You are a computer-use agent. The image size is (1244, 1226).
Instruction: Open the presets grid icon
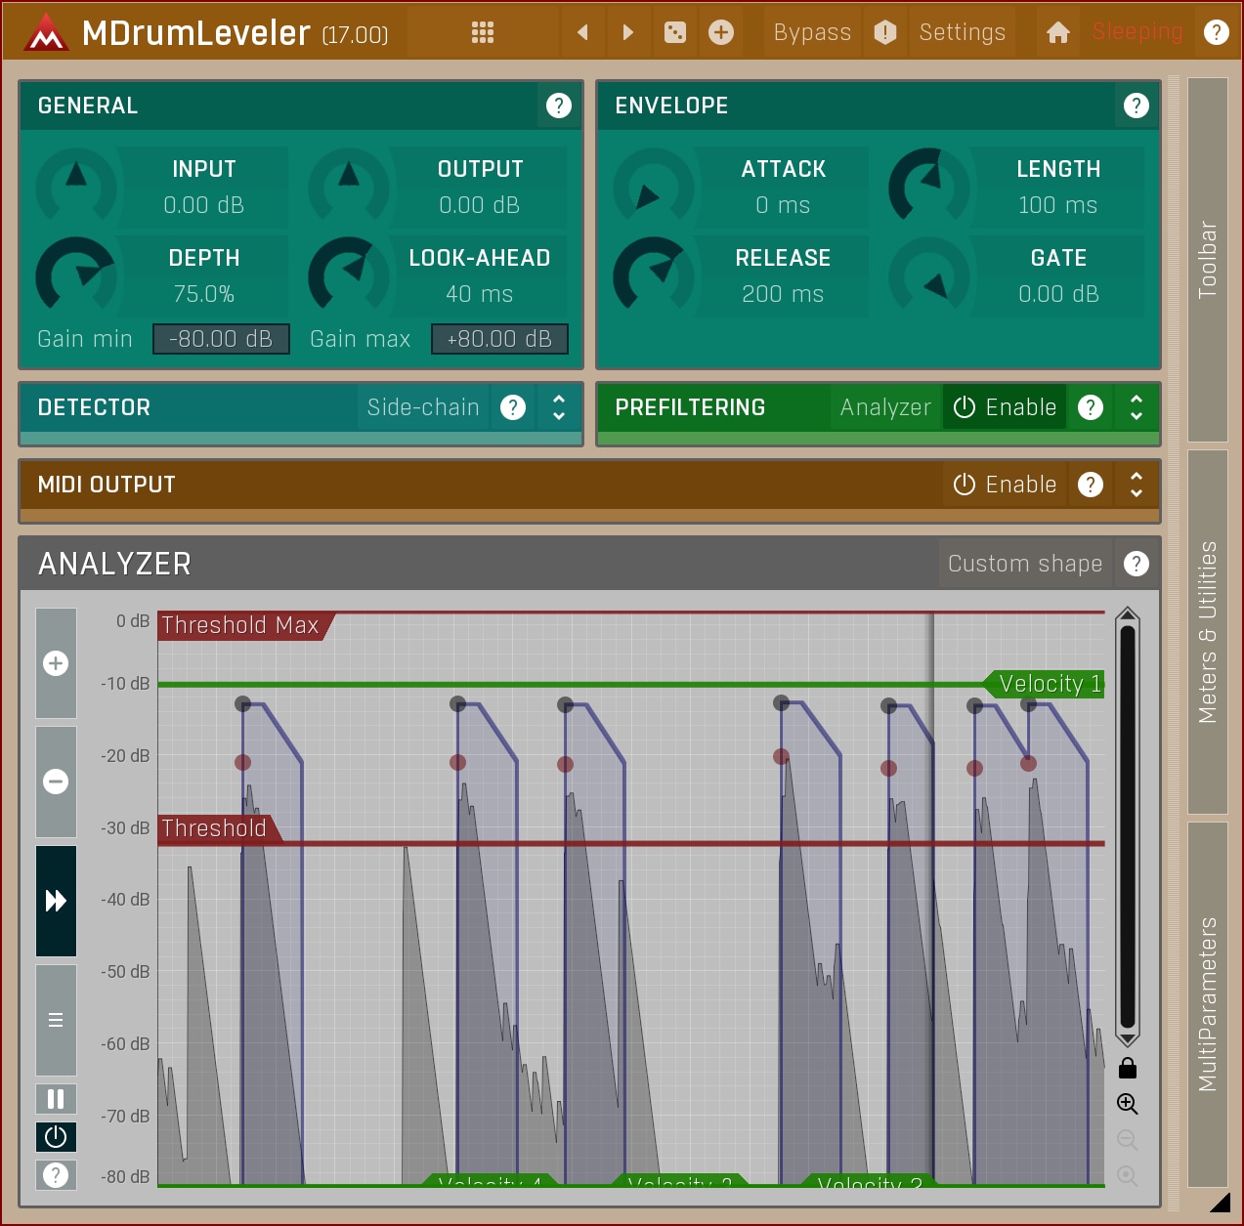click(x=482, y=32)
